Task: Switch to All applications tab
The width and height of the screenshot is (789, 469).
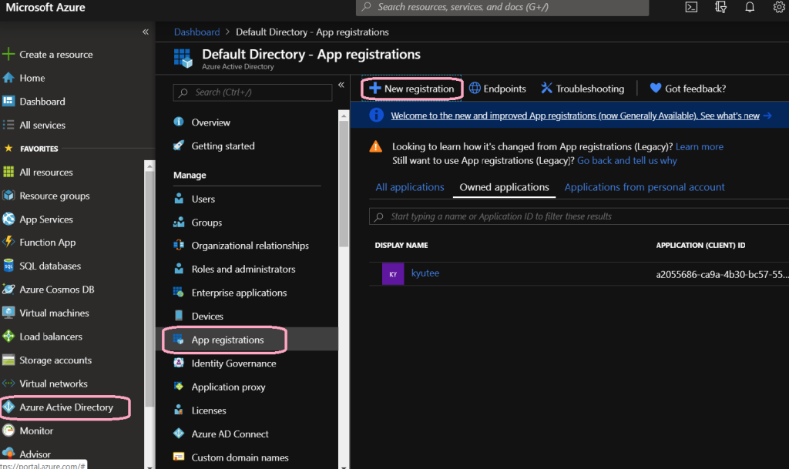Action: pos(410,187)
